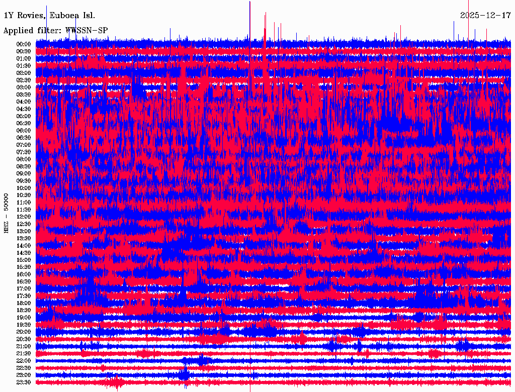Screen dimensions: 515x392
Task: Select the 05:00 time label
Action: point(24,116)
